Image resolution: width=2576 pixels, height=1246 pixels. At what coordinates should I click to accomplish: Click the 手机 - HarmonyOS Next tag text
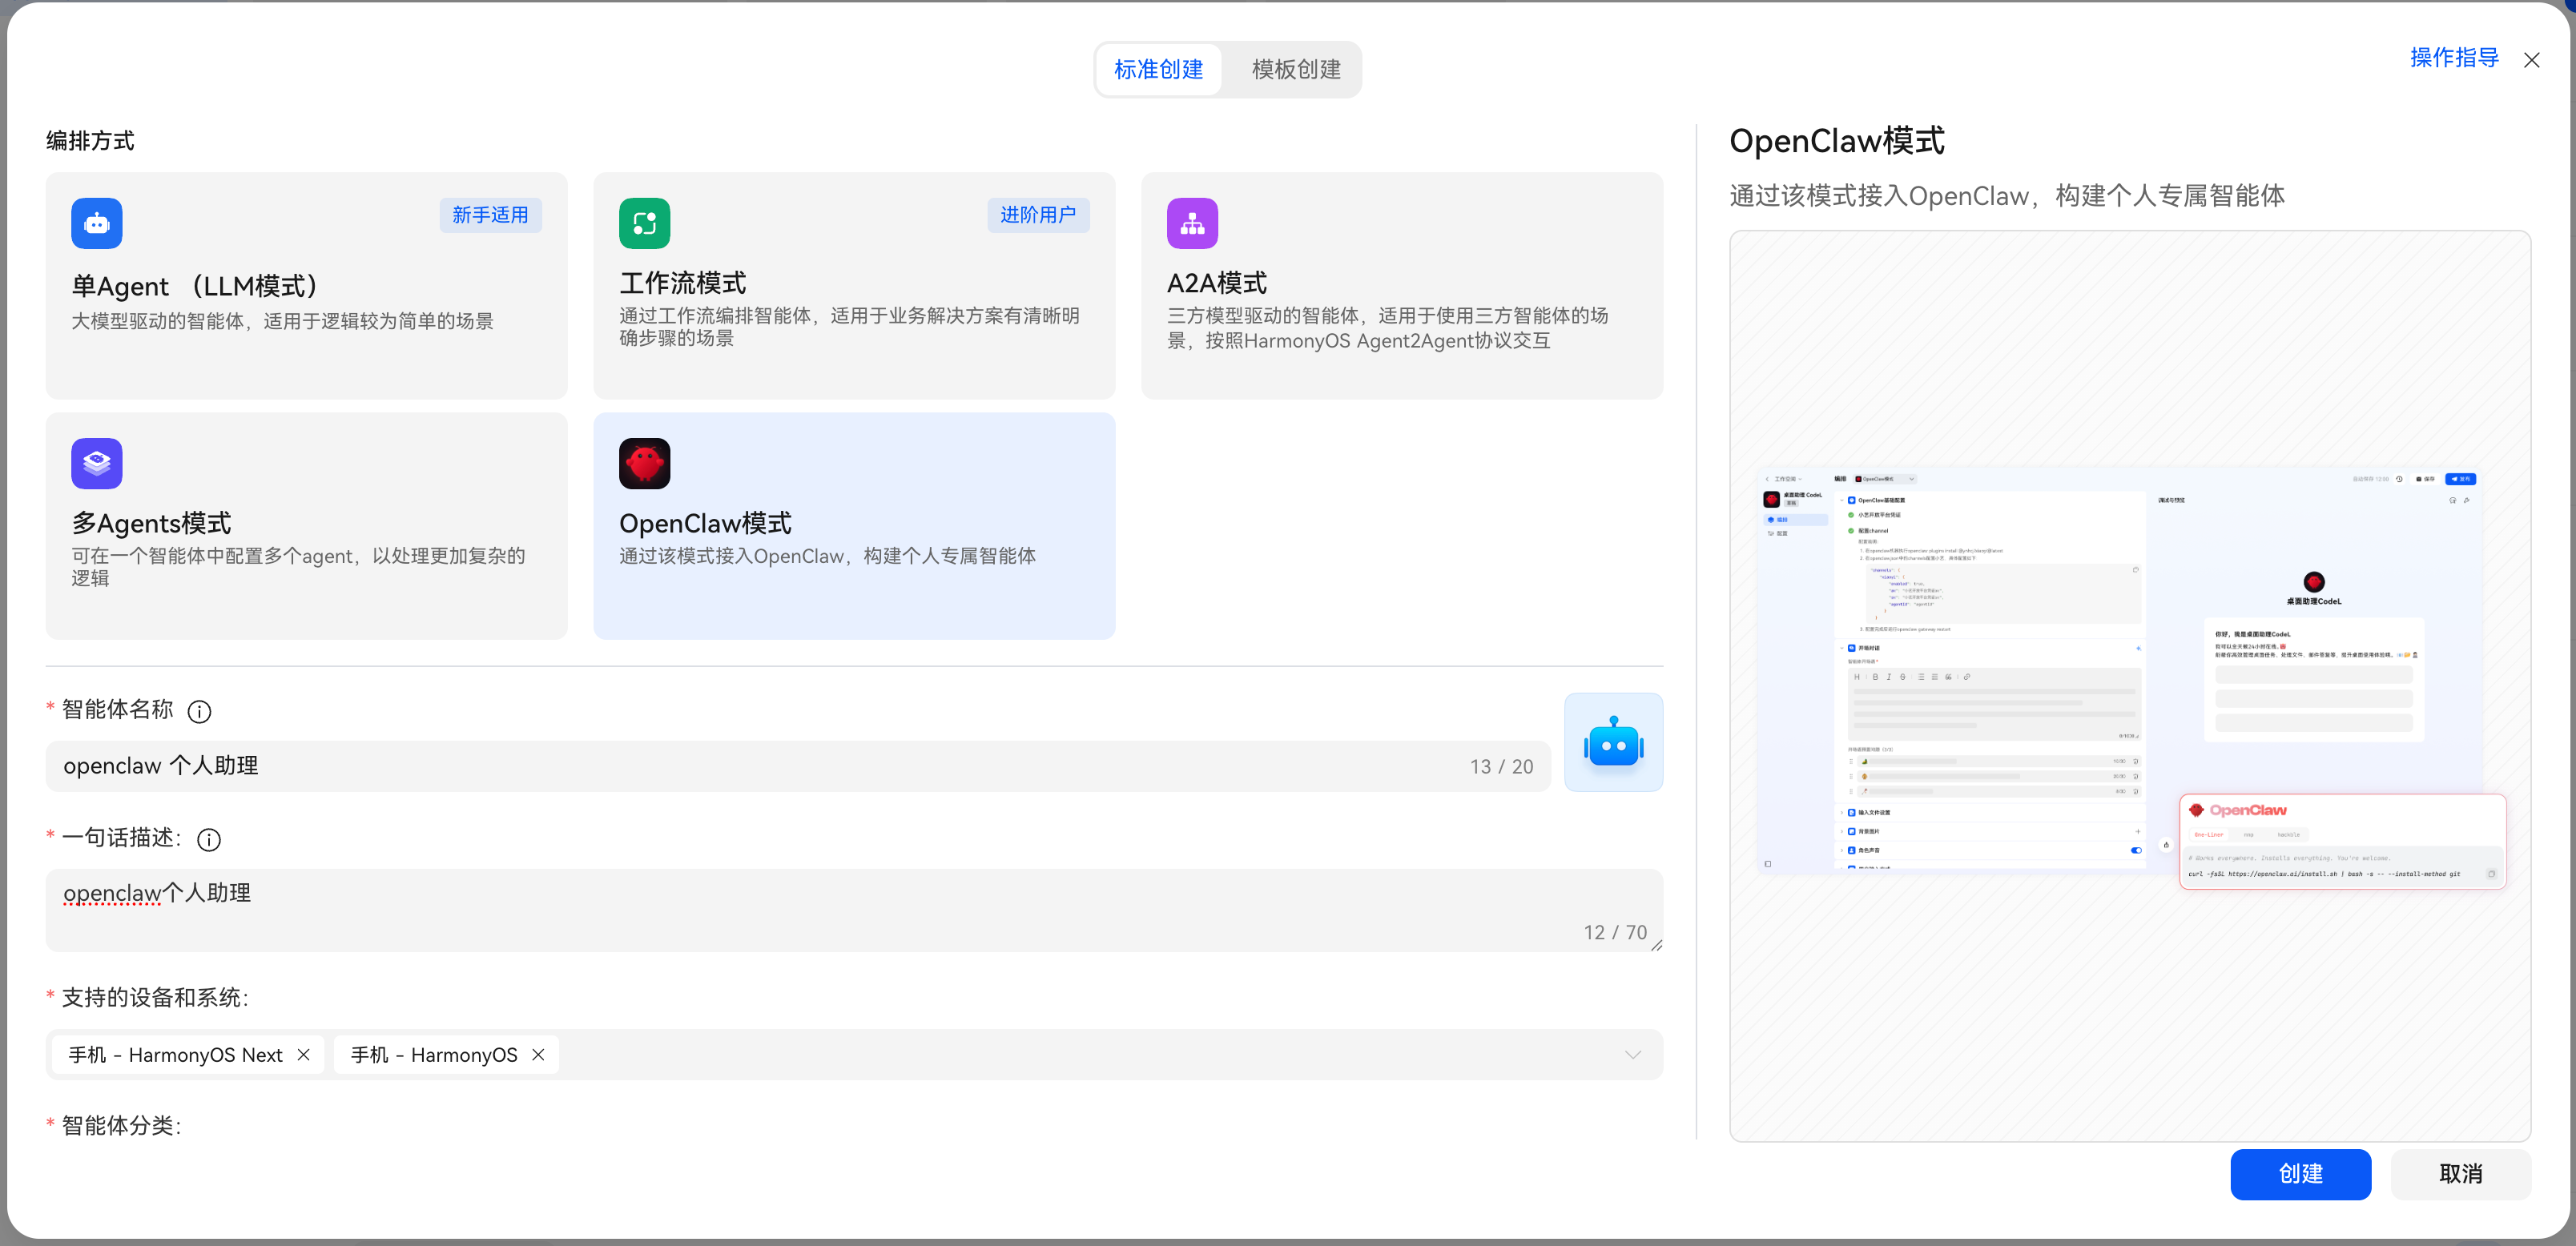tap(175, 1055)
